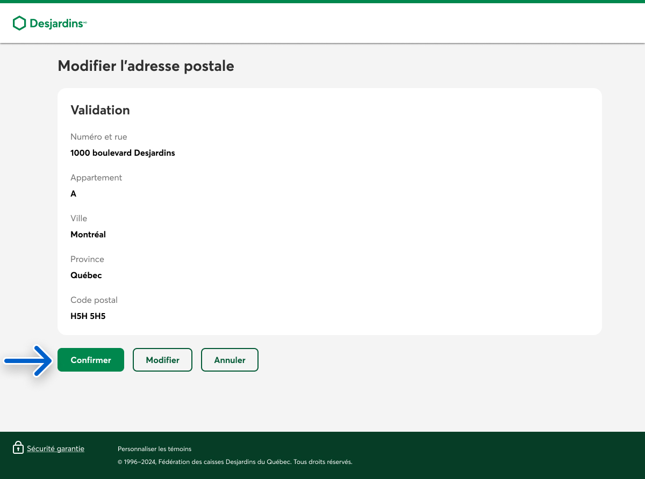The height and width of the screenshot is (479, 645).
Task: Click the Desjardins hexagon logo icon
Action: click(x=19, y=23)
